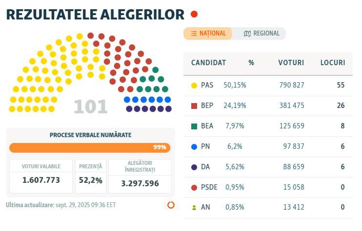Switch to the Național tab
Viewport: 362px width, 231px height.
point(208,34)
